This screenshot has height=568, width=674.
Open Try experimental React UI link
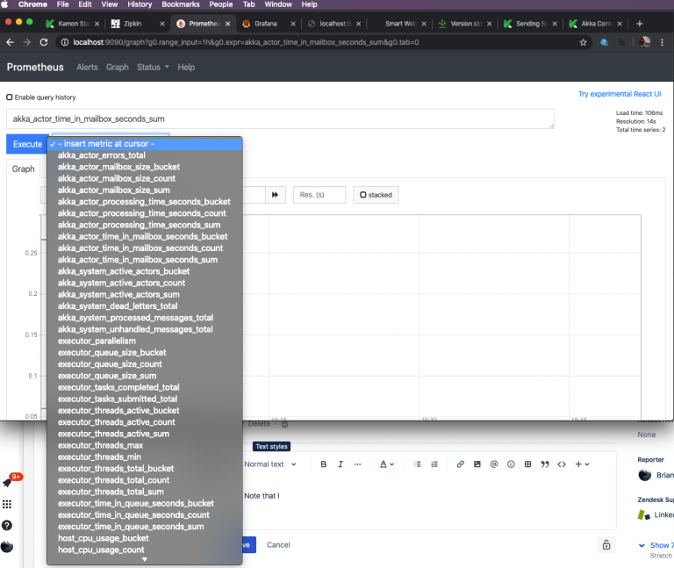pyautogui.click(x=620, y=94)
